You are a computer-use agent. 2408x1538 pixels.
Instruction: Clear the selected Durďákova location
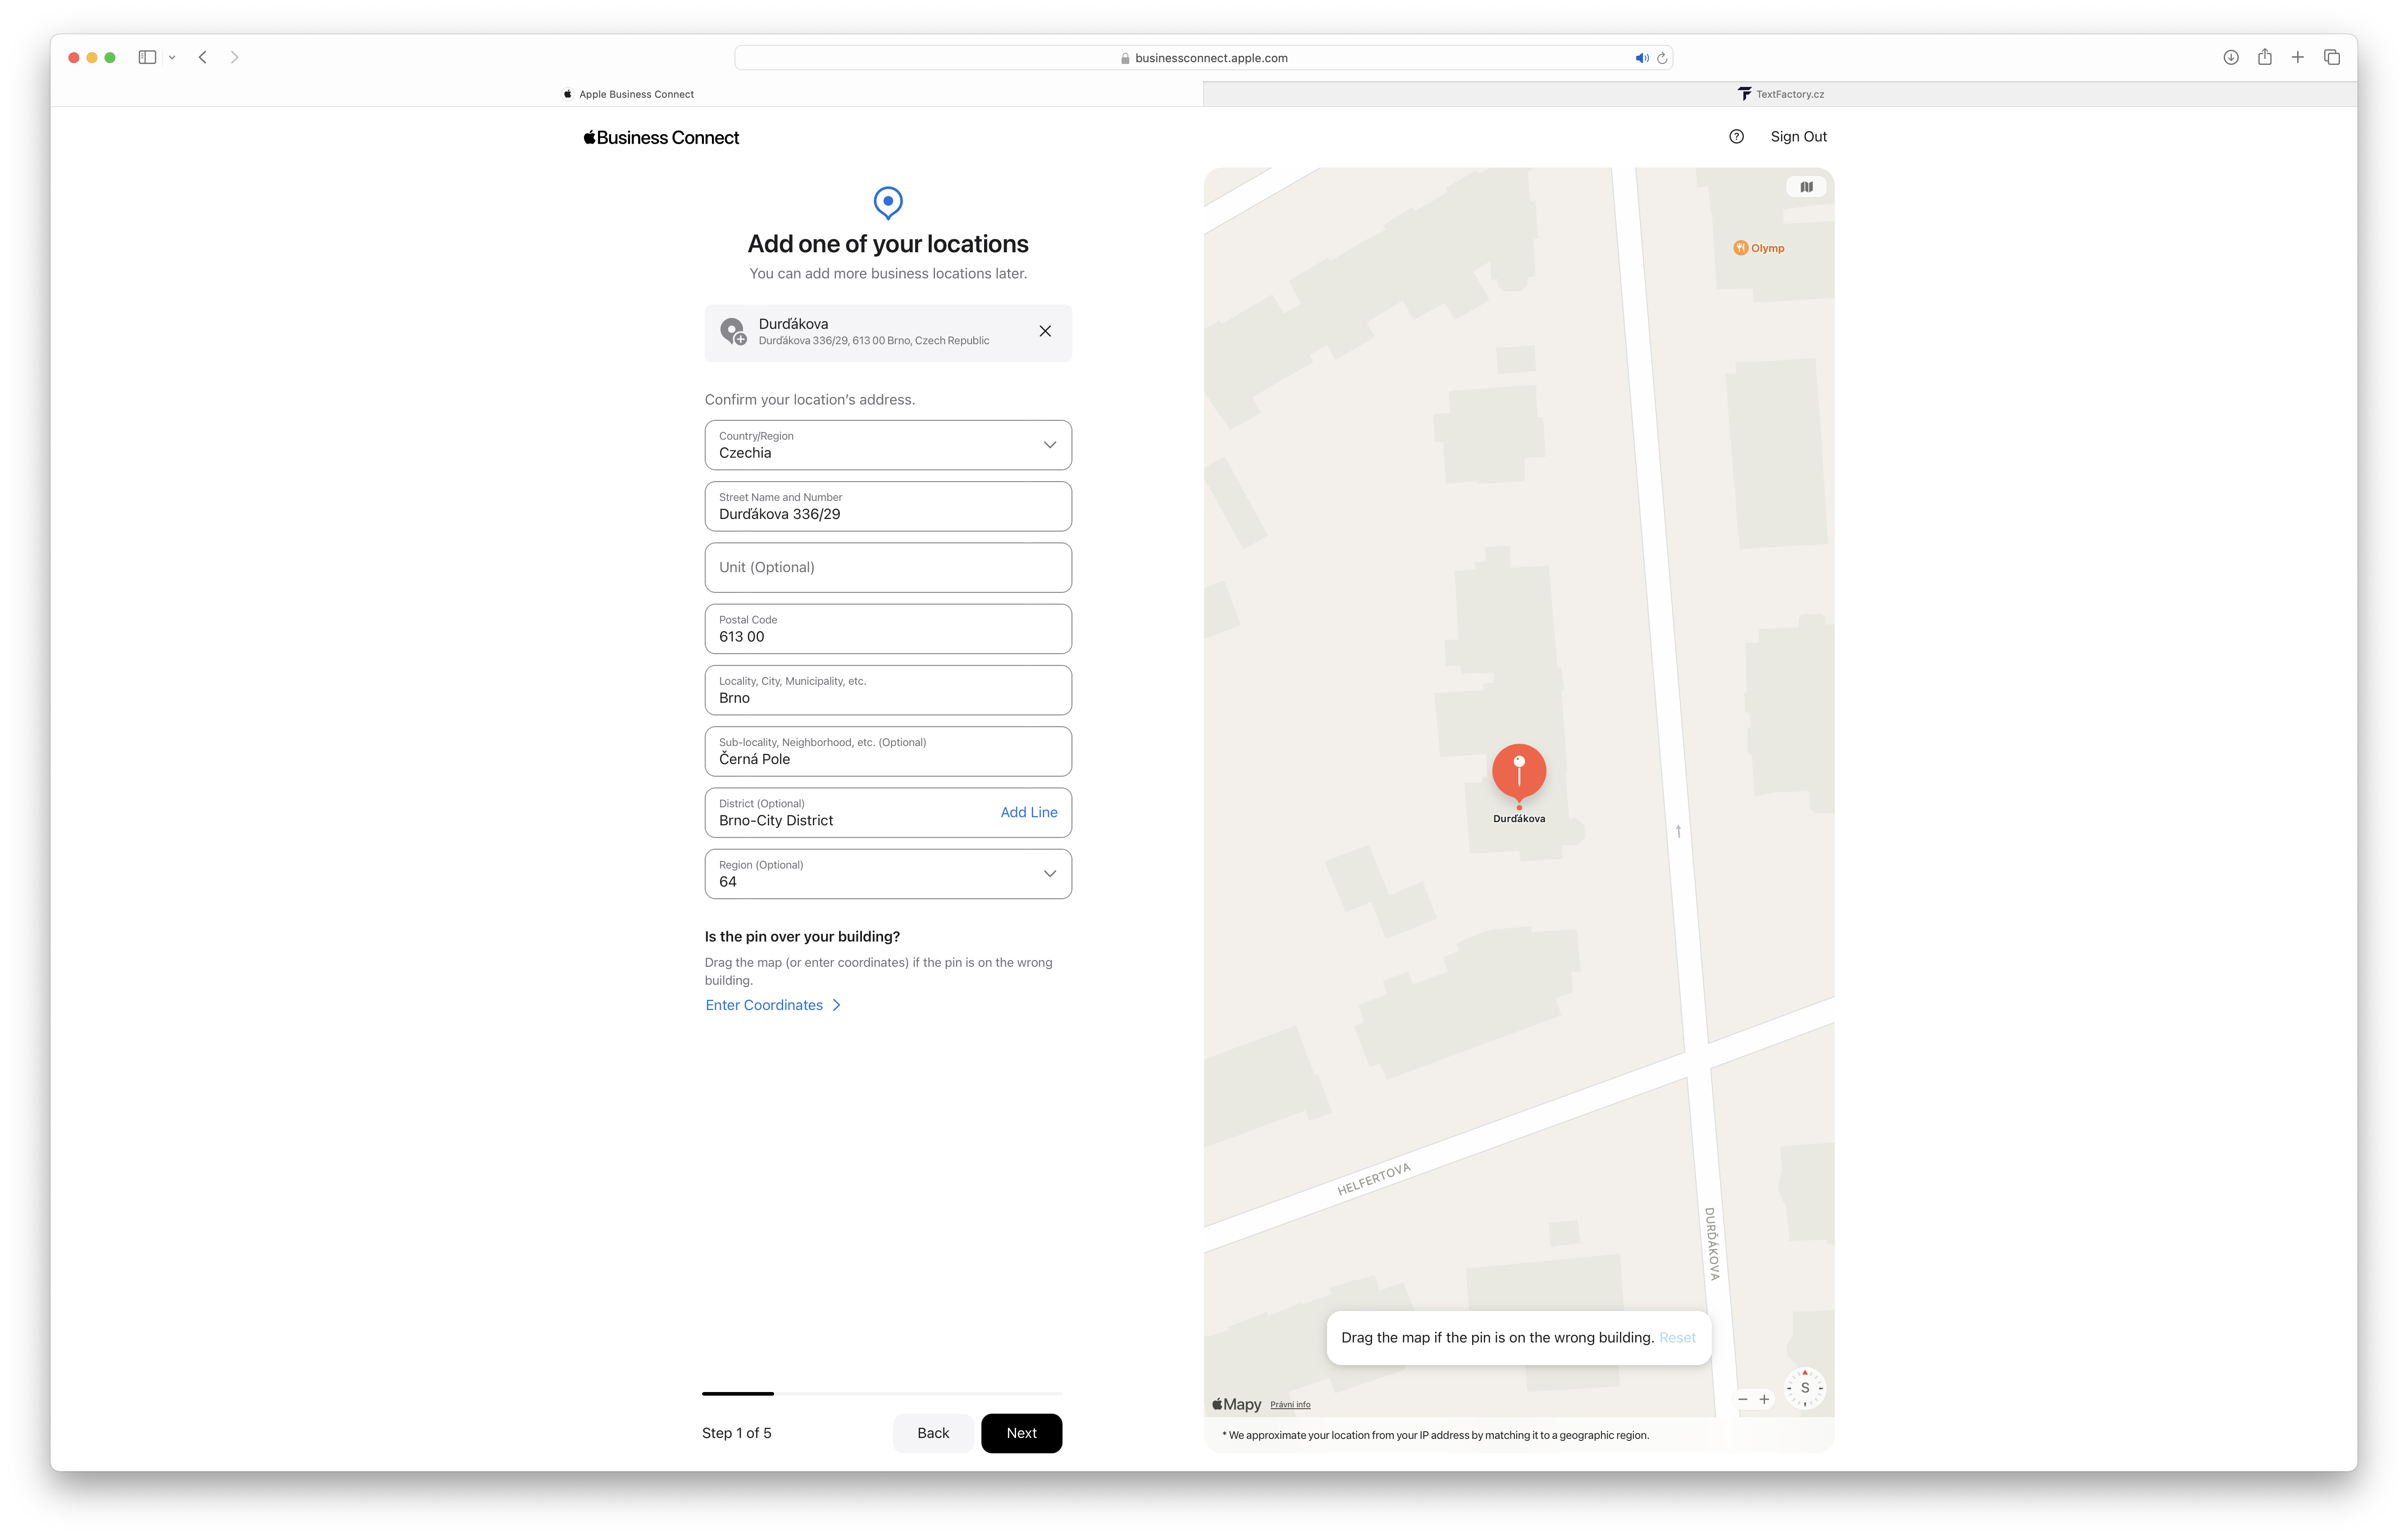point(1045,332)
